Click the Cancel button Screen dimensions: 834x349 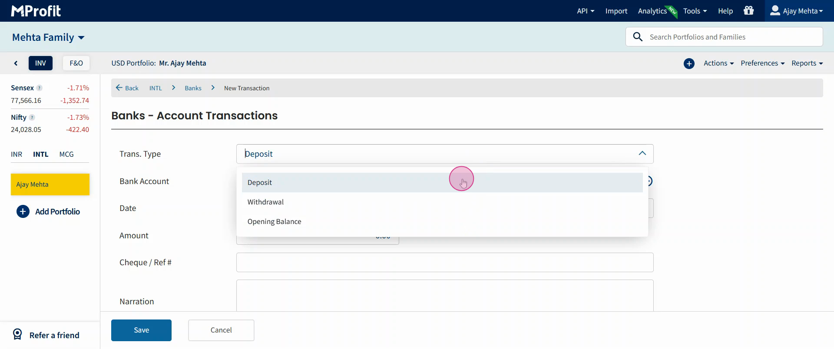[x=221, y=330]
